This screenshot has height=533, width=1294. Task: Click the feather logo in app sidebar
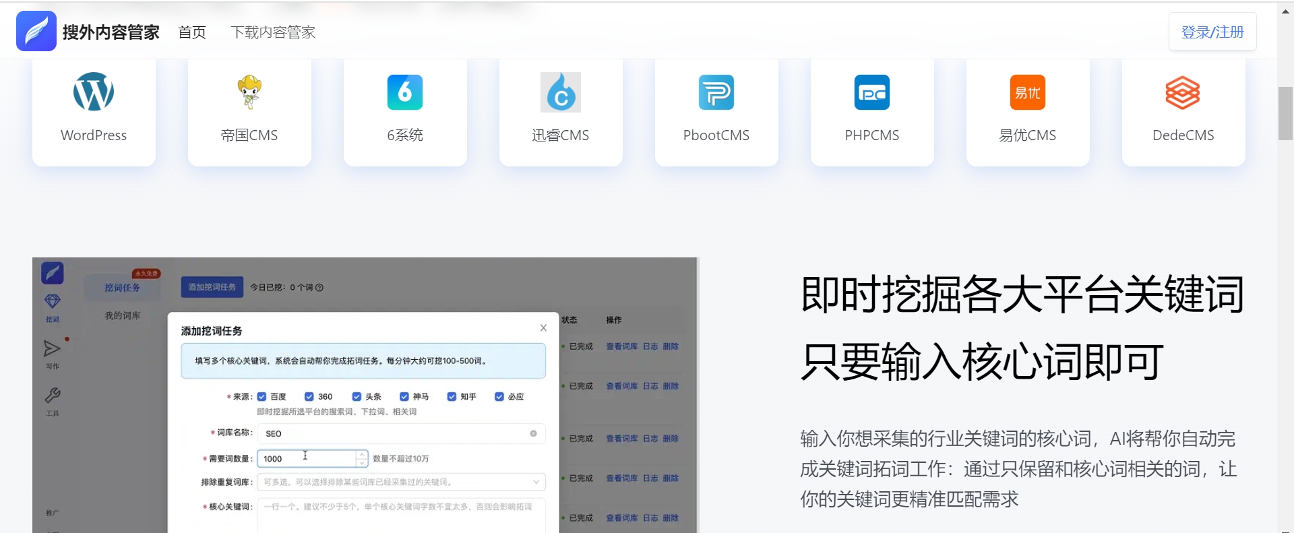click(53, 273)
